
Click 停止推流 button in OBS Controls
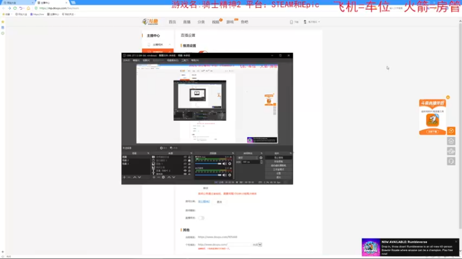(x=278, y=158)
